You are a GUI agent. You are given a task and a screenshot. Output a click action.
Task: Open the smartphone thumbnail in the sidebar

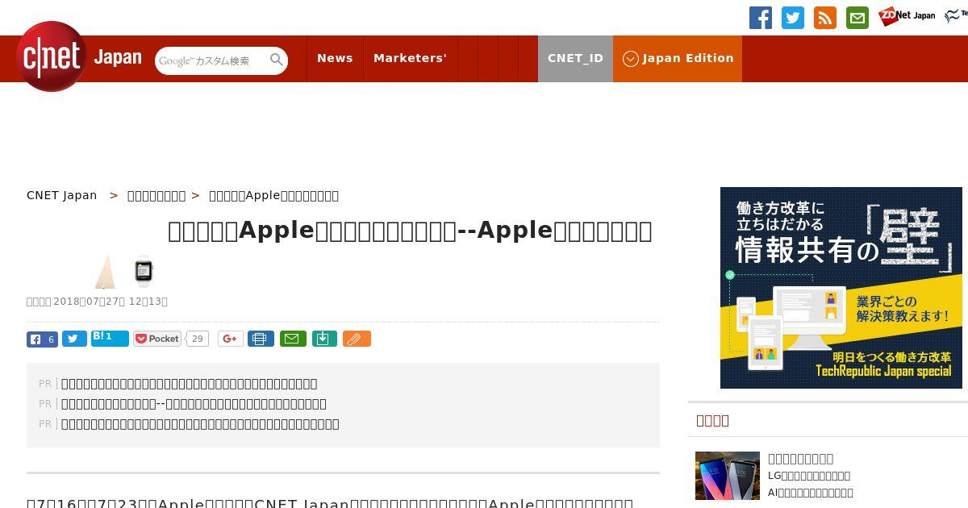728,476
